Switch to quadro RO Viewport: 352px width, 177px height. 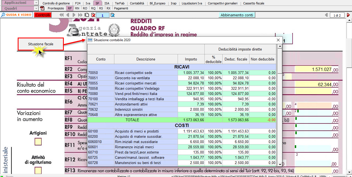tap(85, 8)
